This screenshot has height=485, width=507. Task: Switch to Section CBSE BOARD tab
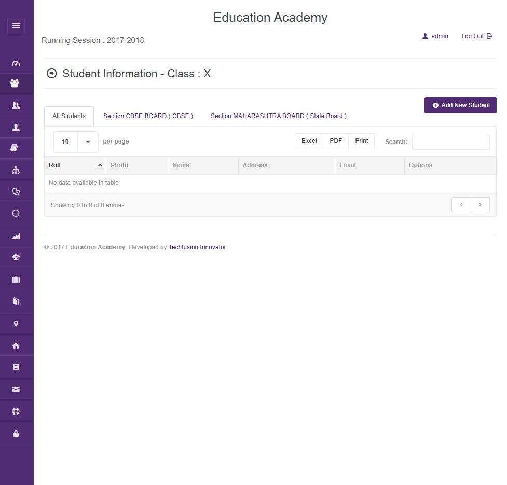tap(148, 116)
